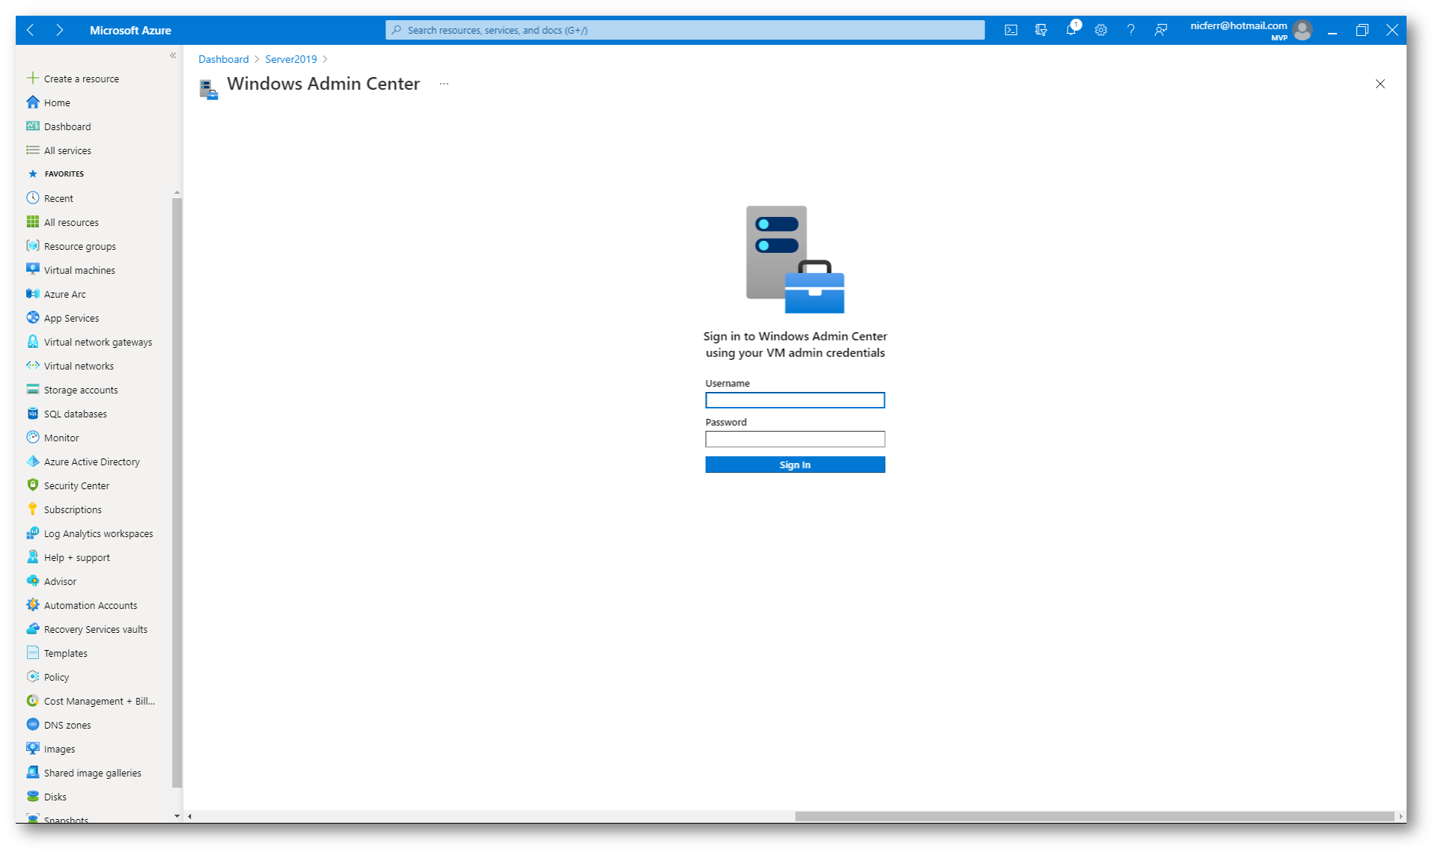Image resolution: width=1438 pixels, height=855 pixels.
Task: Click Policy icon
Action: point(33,677)
